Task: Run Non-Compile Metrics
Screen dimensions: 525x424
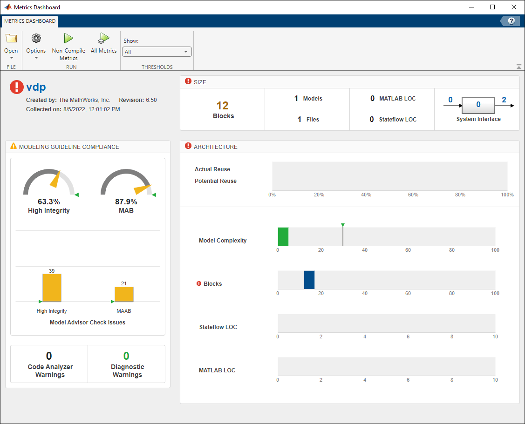Action: (68, 39)
